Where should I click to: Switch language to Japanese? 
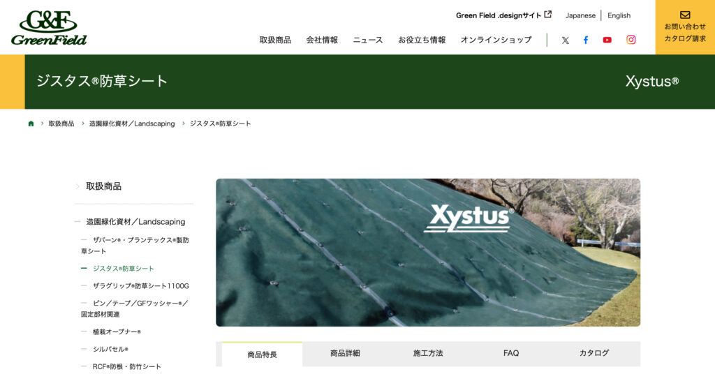tap(580, 15)
